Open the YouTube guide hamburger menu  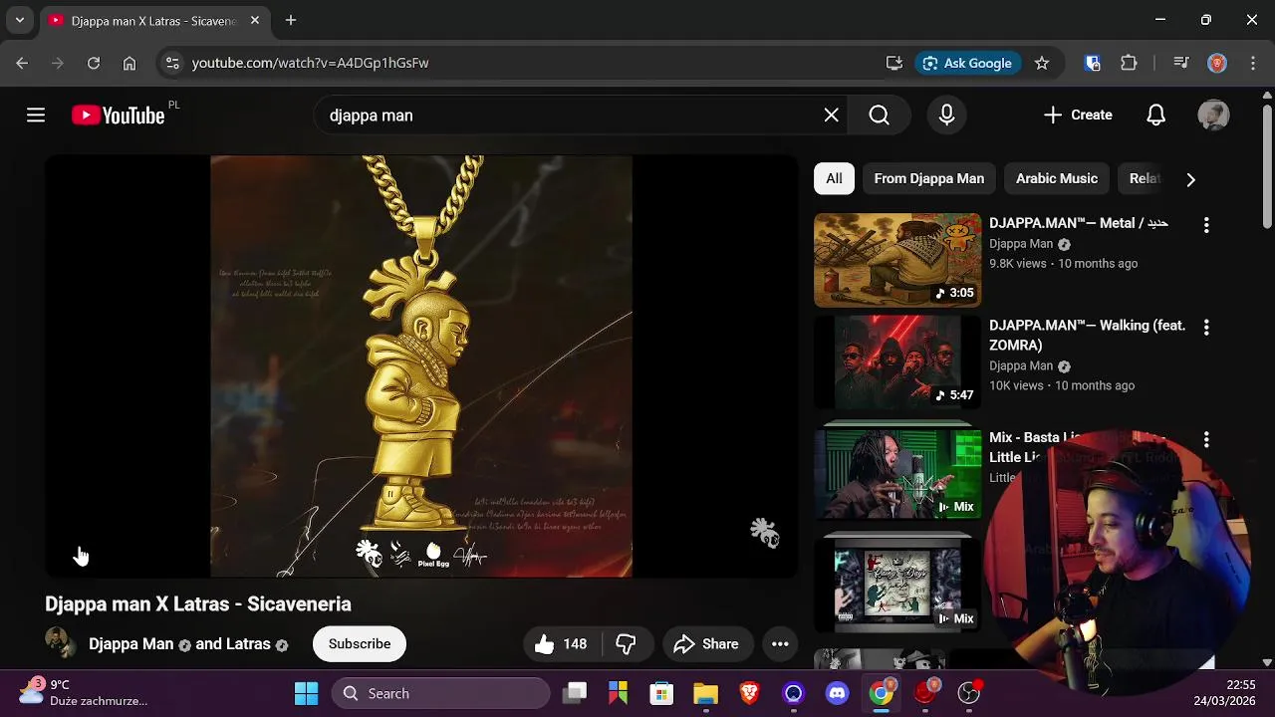pos(36,116)
